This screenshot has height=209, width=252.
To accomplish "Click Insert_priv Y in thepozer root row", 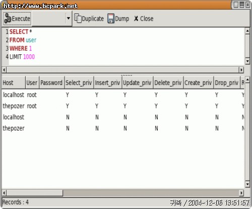I will point(97,106).
